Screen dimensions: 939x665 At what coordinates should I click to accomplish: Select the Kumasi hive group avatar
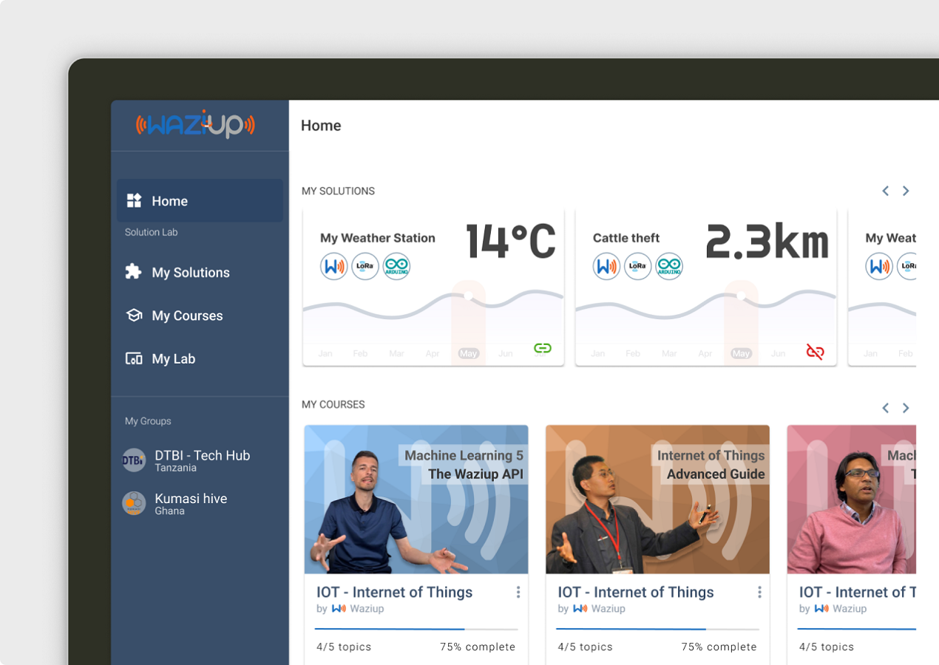coord(134,503)
